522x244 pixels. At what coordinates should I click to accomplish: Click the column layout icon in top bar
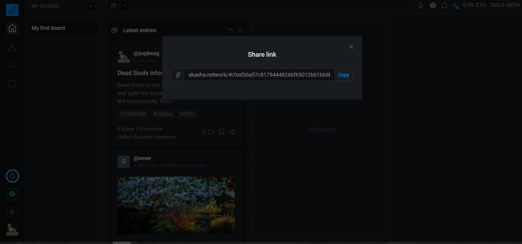point(114,5)
